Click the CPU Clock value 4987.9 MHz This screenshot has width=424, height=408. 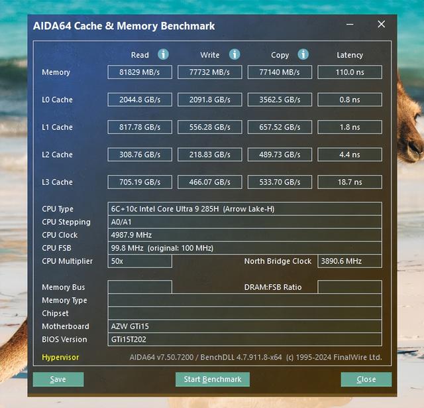coord(244,235)
